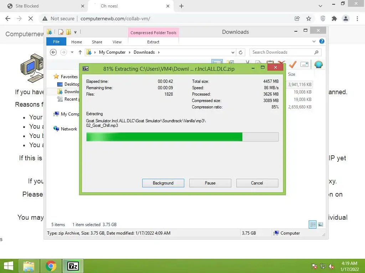Share this page from Chrome toolbar
This screenshot has height=273, width=365.
[297, 18]
